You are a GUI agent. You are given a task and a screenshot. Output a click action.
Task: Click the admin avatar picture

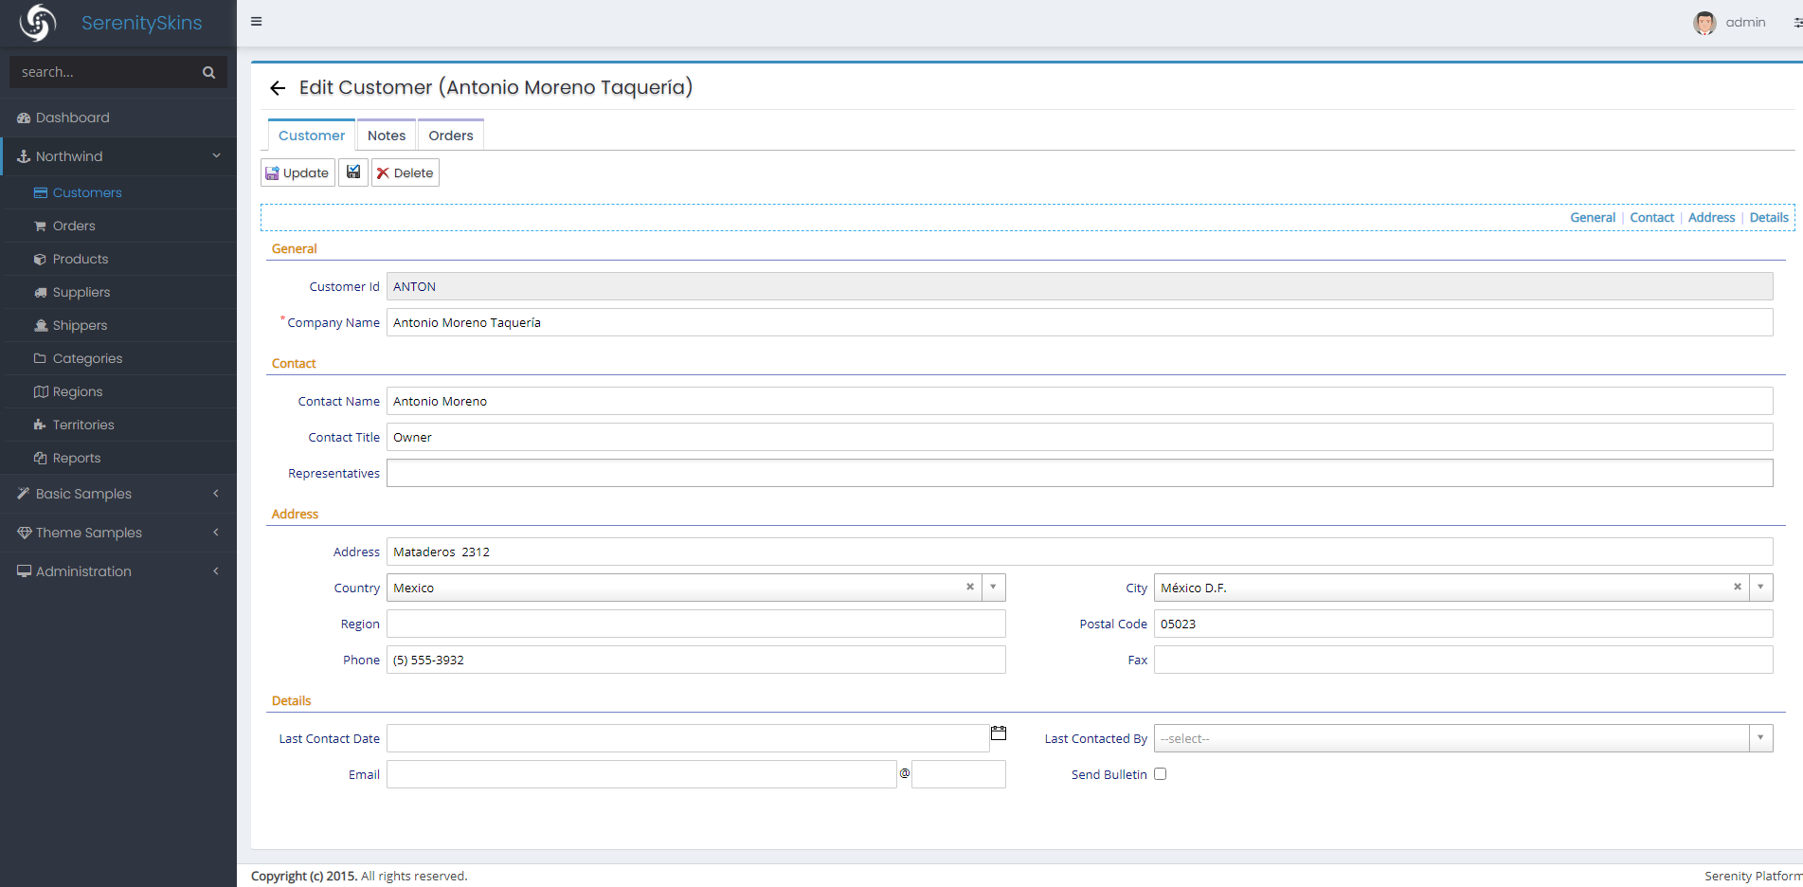(1704, 23)
